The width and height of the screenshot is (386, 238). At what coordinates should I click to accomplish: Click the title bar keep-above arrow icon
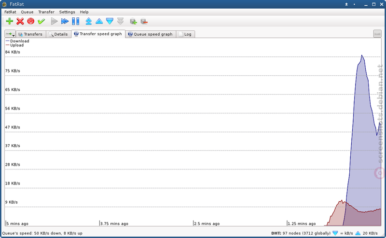pyautogui.click(x=346, y=4)
